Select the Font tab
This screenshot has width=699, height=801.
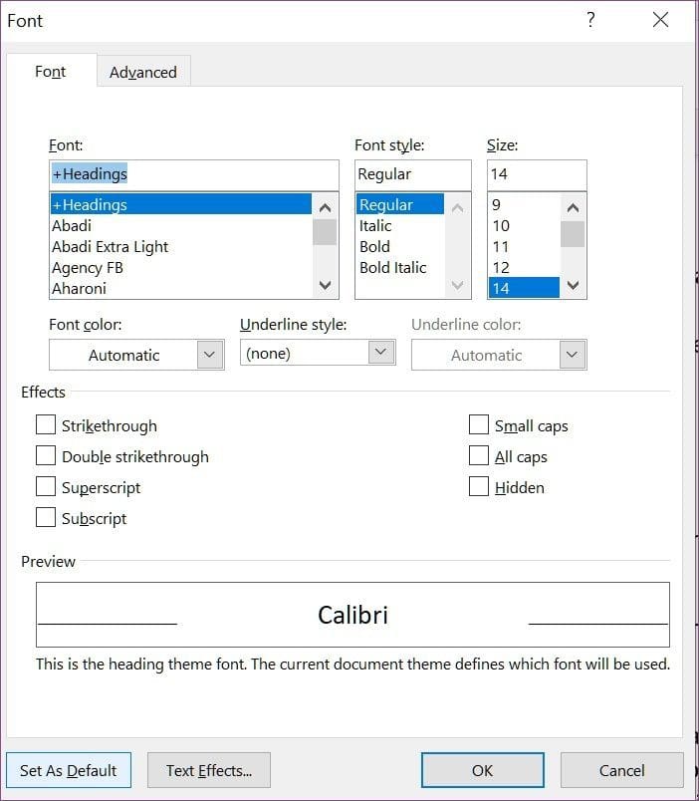pyautogui.click(x=51, y=71)
